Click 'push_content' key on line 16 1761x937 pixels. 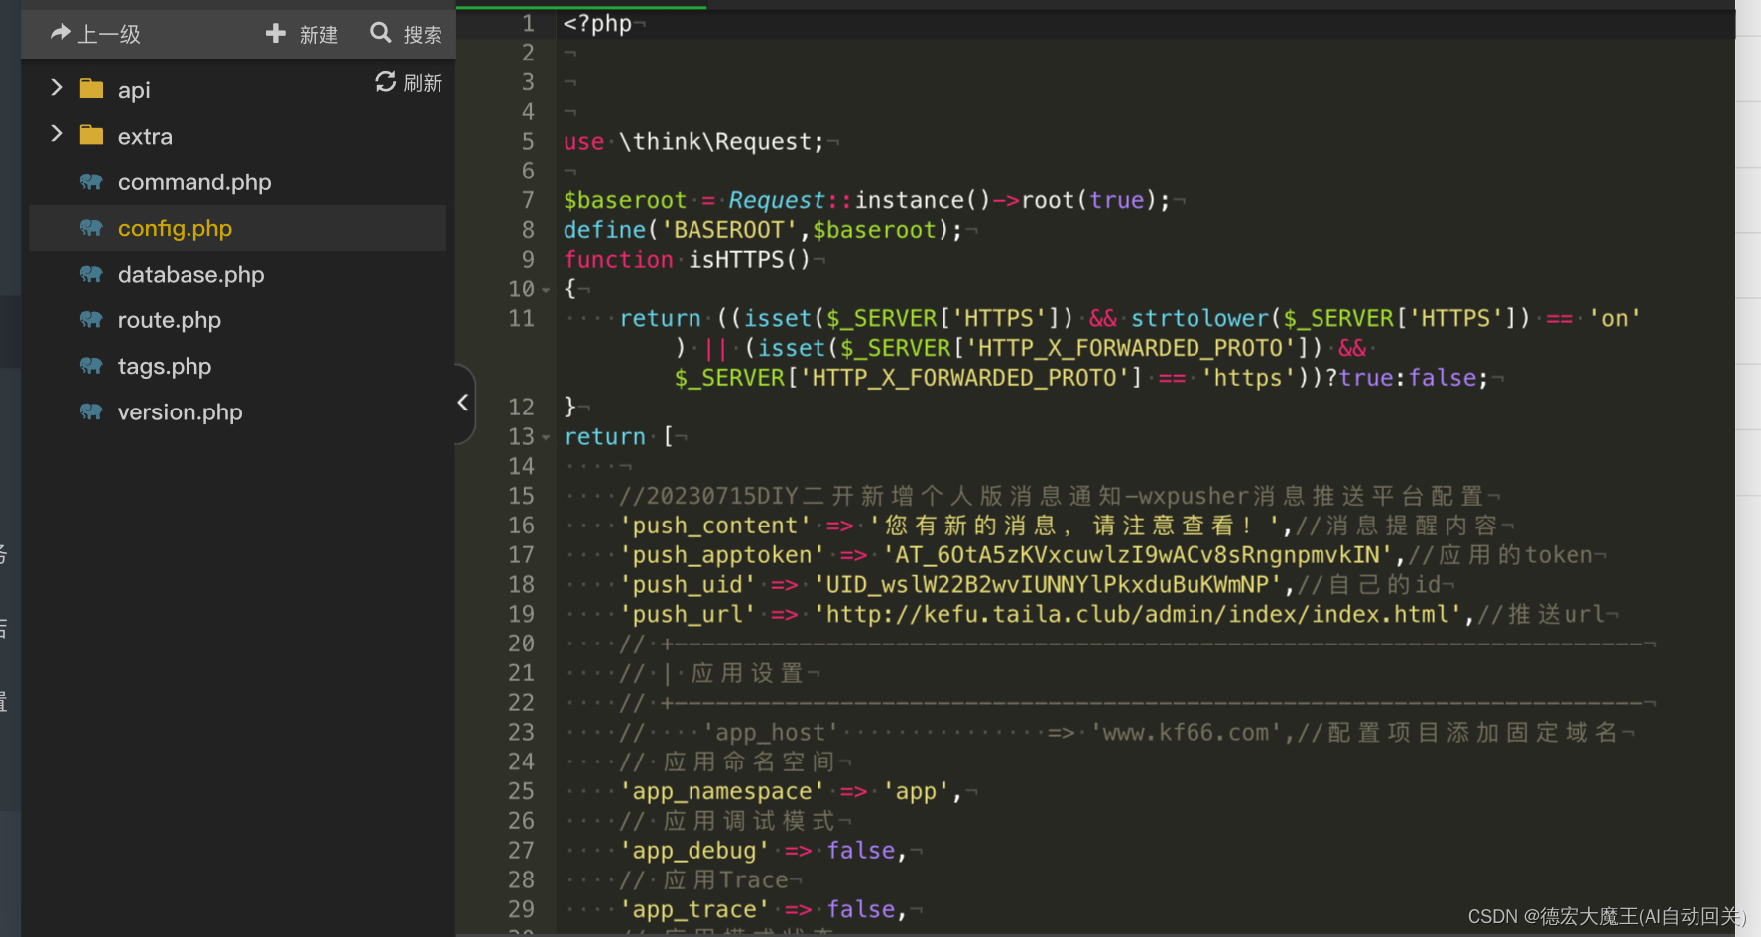(715, 526)
